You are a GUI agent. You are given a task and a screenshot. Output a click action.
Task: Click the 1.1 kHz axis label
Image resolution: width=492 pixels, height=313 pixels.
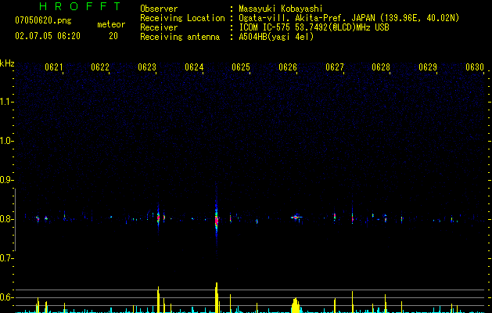[6, 102]
